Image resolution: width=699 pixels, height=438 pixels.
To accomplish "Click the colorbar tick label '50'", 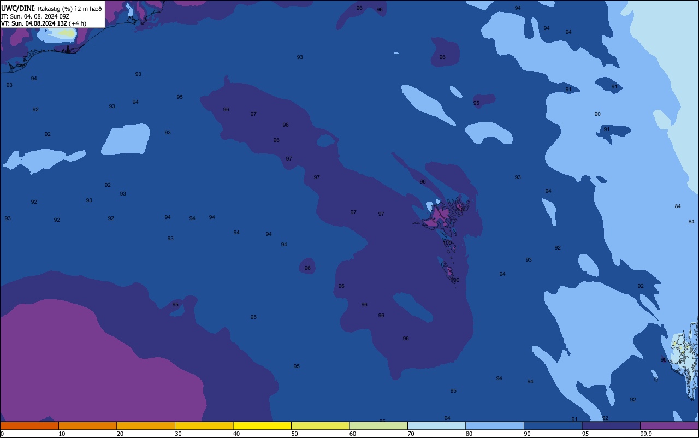I will 294,434.
